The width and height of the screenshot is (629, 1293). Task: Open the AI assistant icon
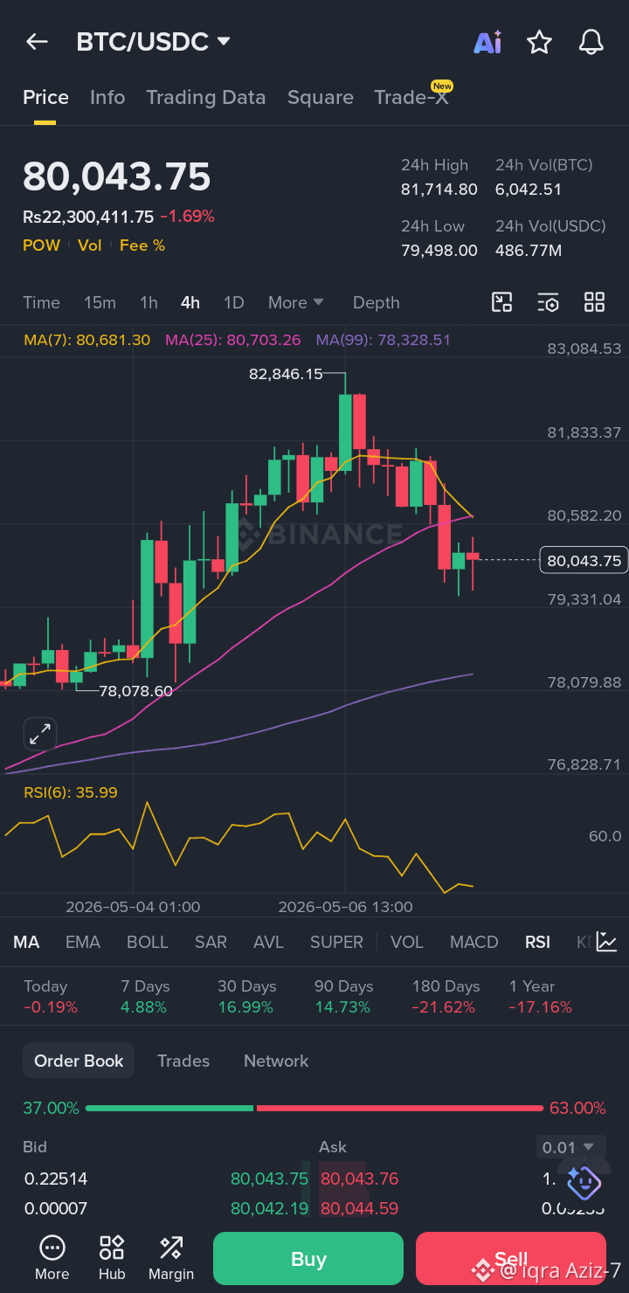click(487, 42)
